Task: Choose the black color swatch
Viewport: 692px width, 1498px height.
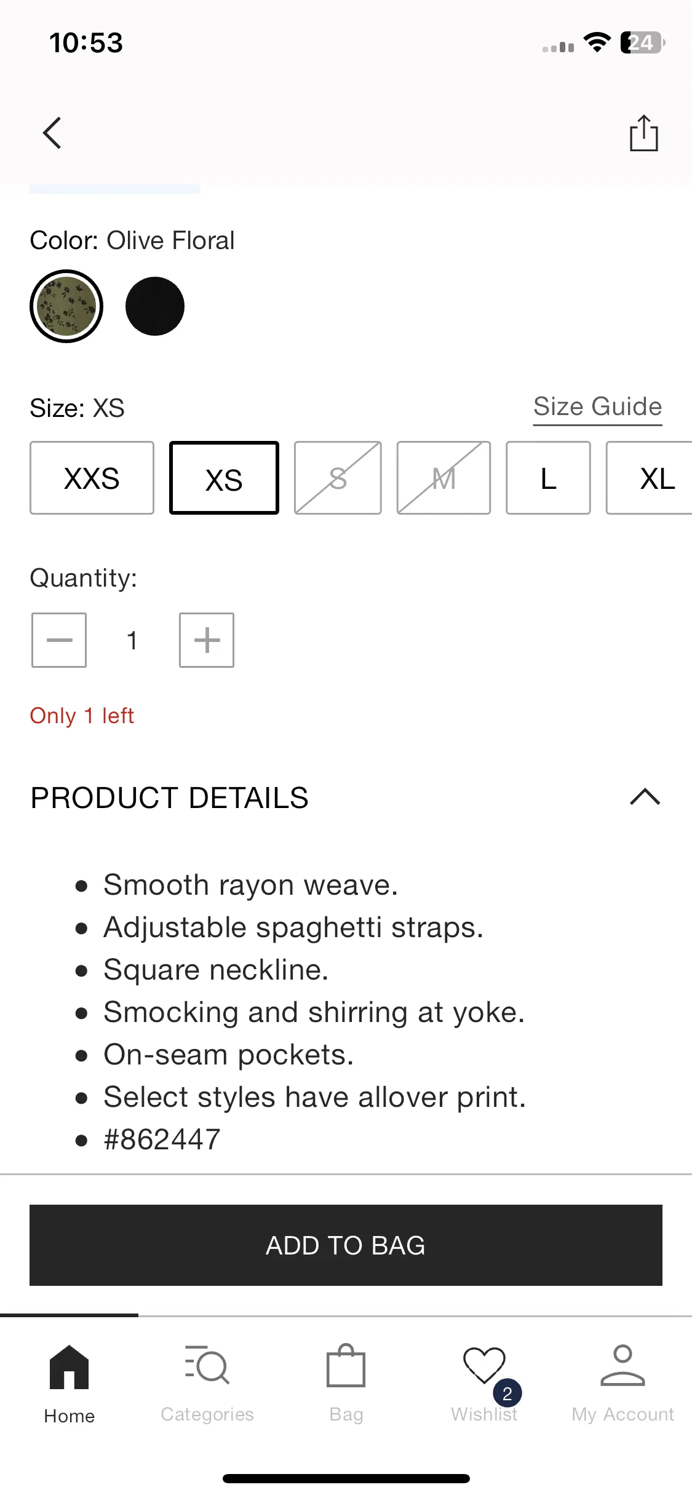Action: pyautogui.click(x=155, y=306)
